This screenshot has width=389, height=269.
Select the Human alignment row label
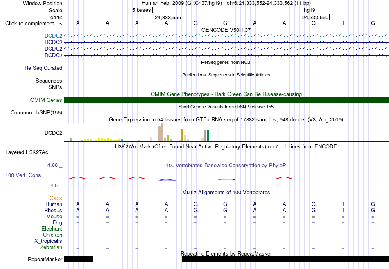pyautogui.click(x=54, y=204)
